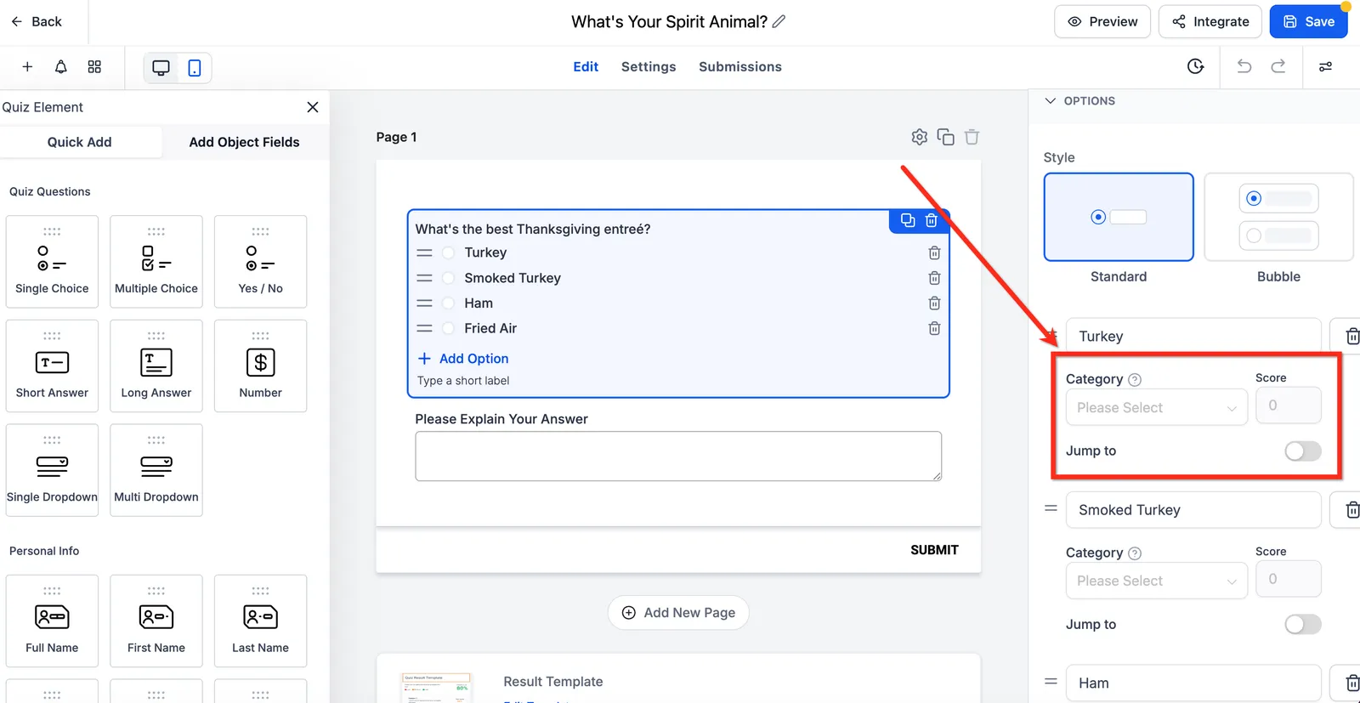Switch to mobile device preview icon
This screenshot has height=703, width=1360.
(195, 68)
